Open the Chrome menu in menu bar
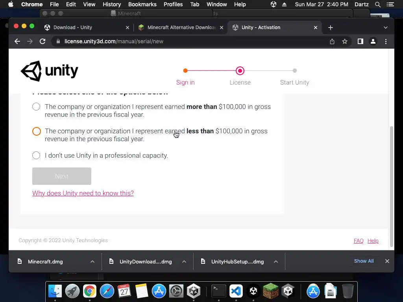This screenshot has height=302, width=403. click(x=32, y=4)
